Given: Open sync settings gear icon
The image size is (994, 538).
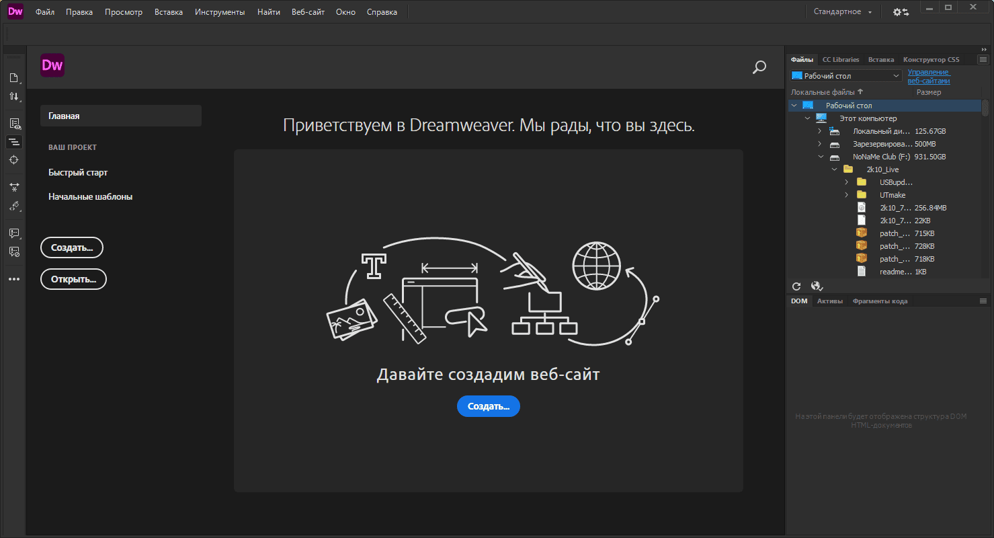Looking at the screenshot, I should pos(901,12).
